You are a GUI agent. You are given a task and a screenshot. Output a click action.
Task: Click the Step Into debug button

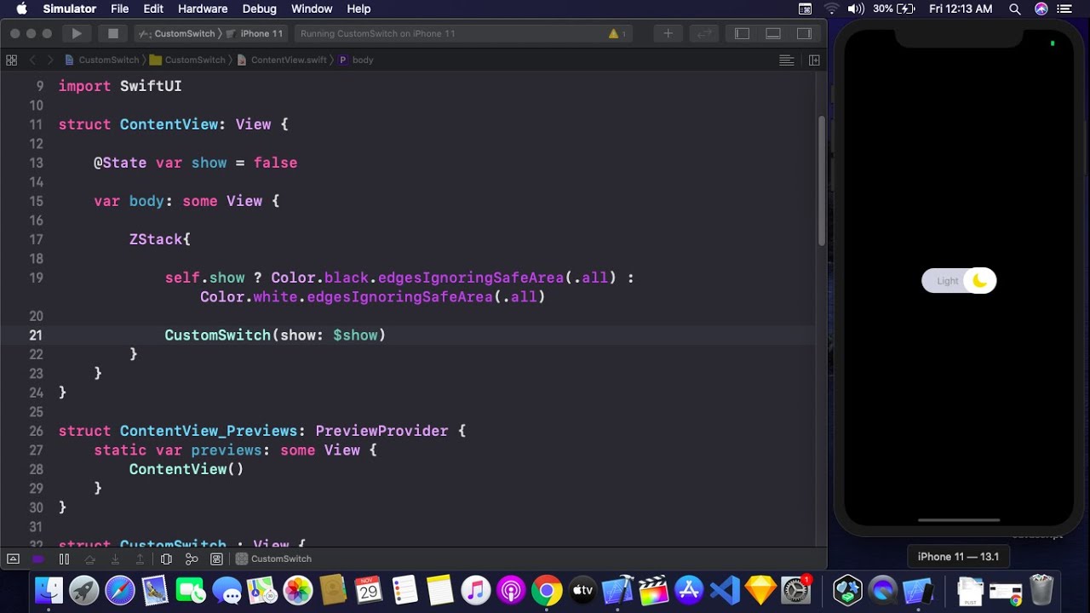(x=115, y=559)
